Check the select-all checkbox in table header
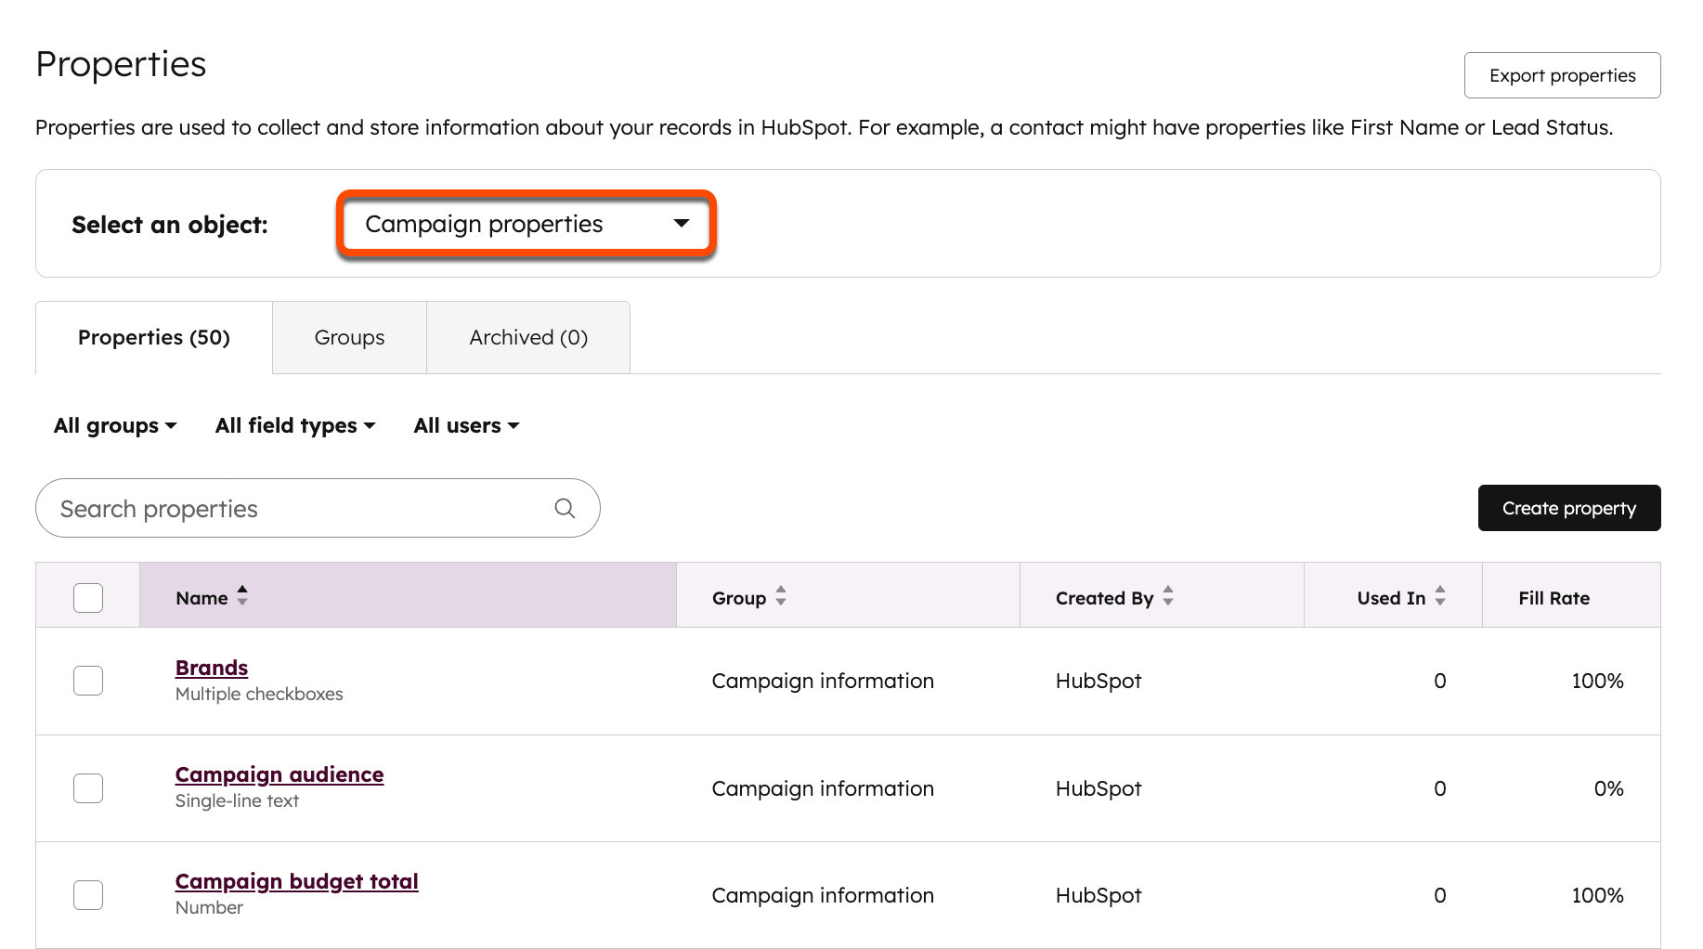Image resolution: width=1703 pixels, height=949 pixels. (x=87, y=597)
